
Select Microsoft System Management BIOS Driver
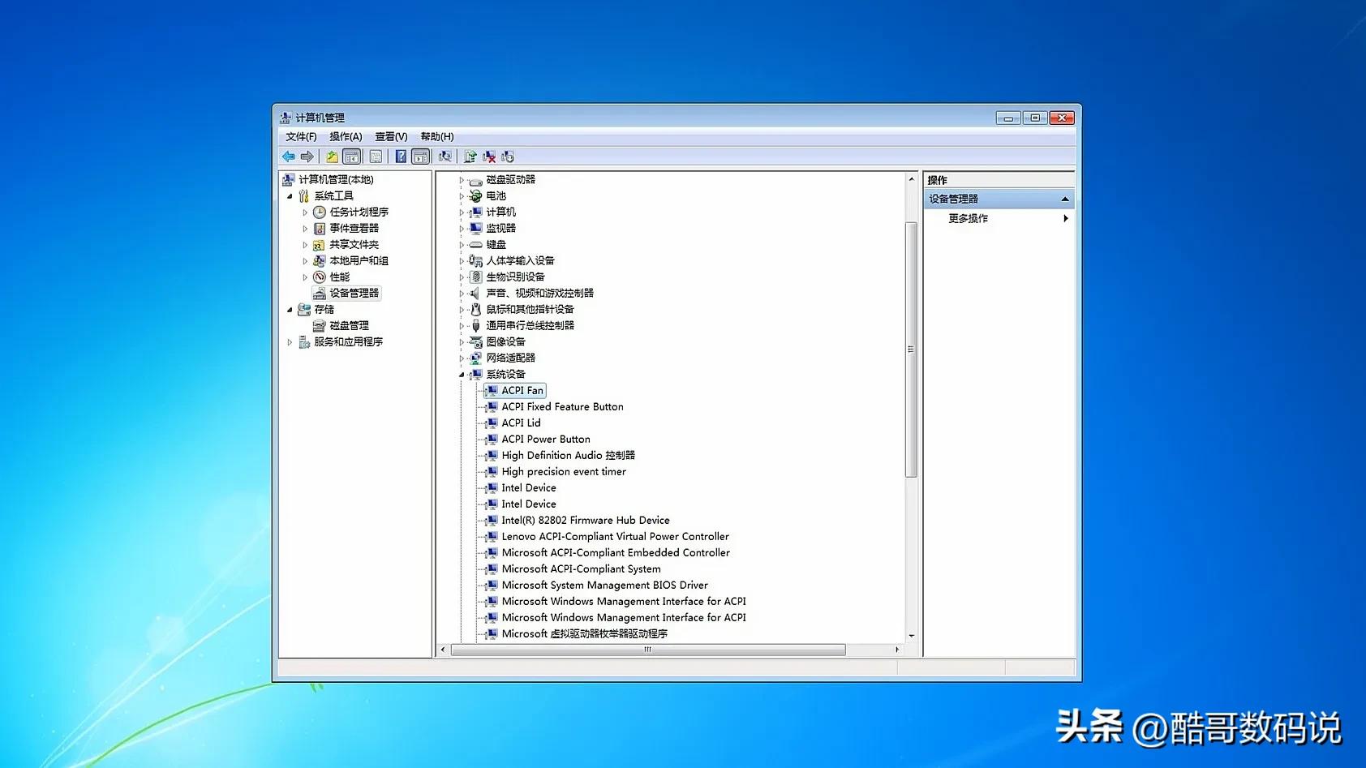(604, 585)
